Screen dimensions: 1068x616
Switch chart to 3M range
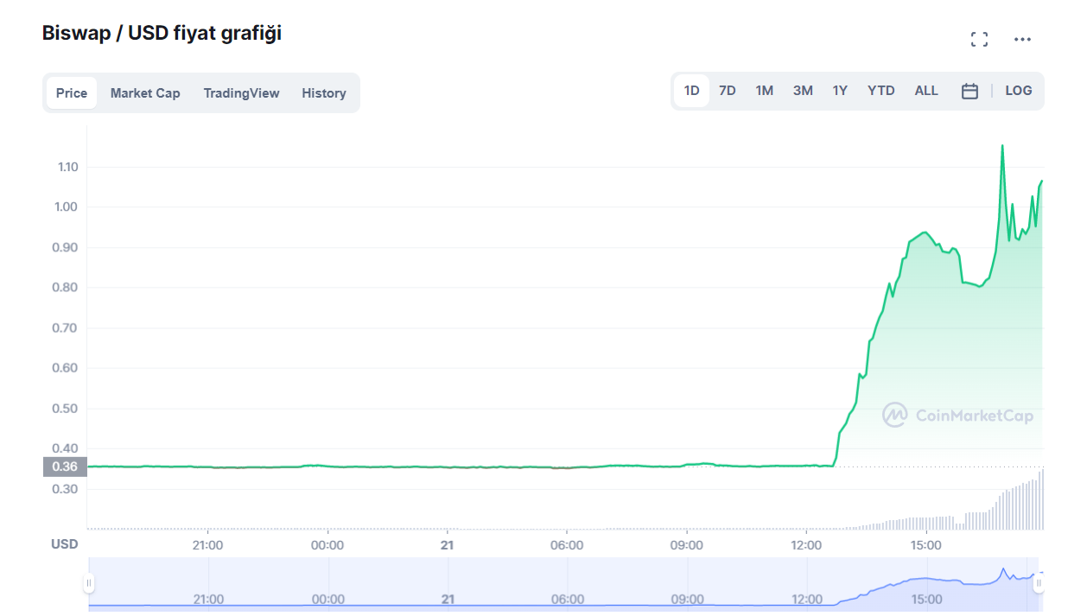click(x=803, y=91)
